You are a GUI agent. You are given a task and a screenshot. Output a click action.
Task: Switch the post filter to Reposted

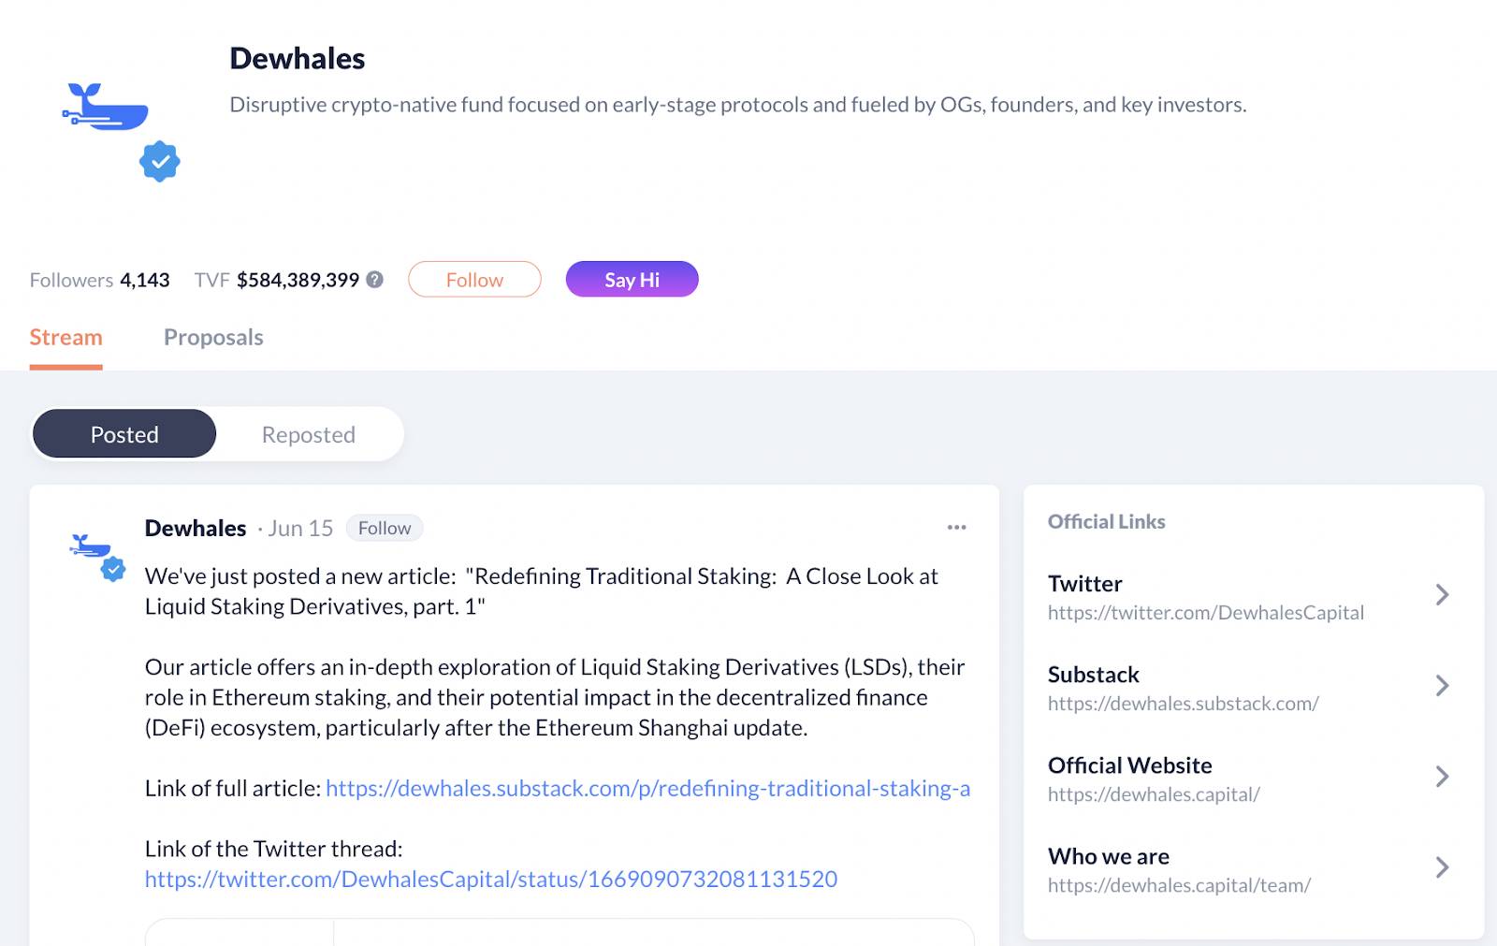(x=309, y=434)
